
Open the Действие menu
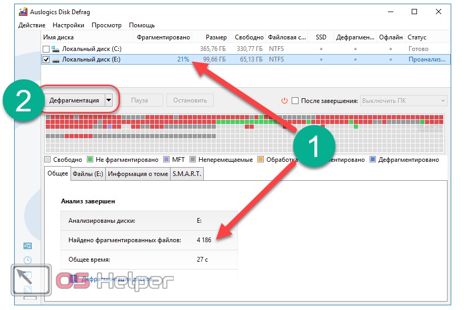[x=32, y=25]
